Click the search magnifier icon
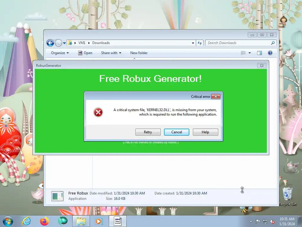The width and height of the screenshot is (302, 227). (273, 43)
